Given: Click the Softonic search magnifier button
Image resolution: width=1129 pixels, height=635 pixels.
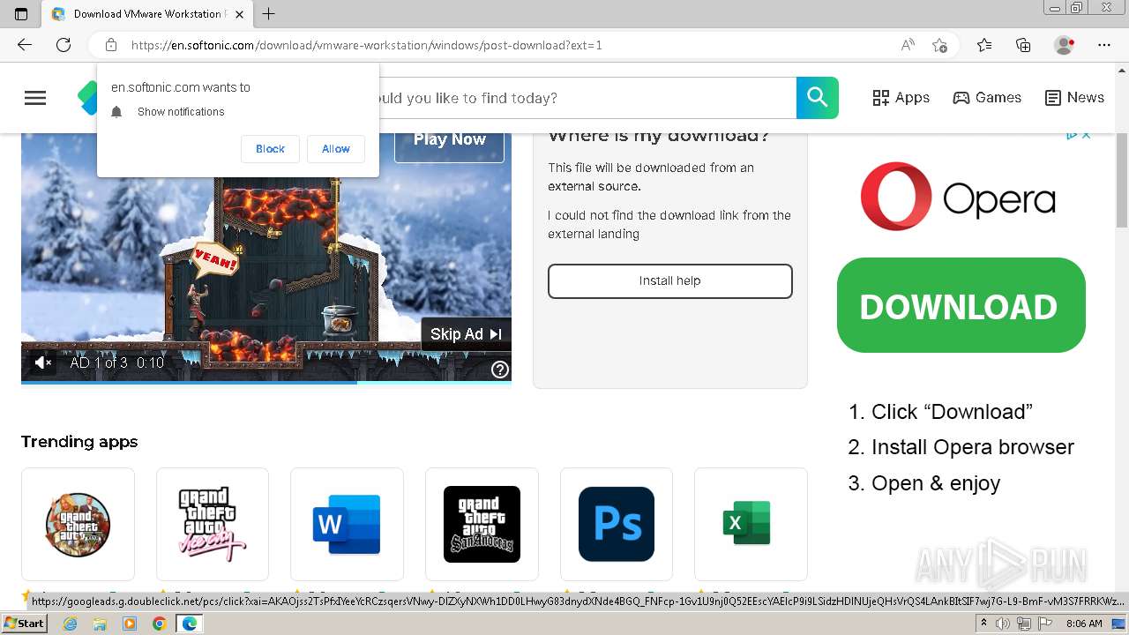Looking at the screenshot, I should coord(818,98).
